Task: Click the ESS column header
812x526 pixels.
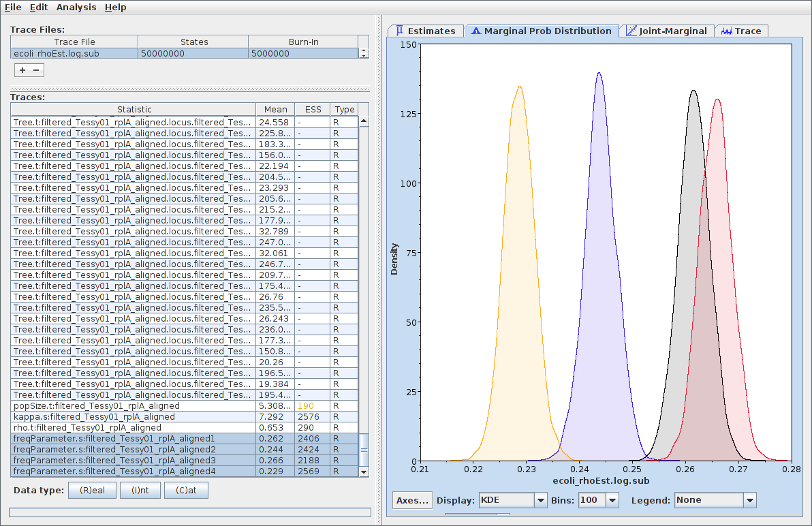Action: point(313,110)
